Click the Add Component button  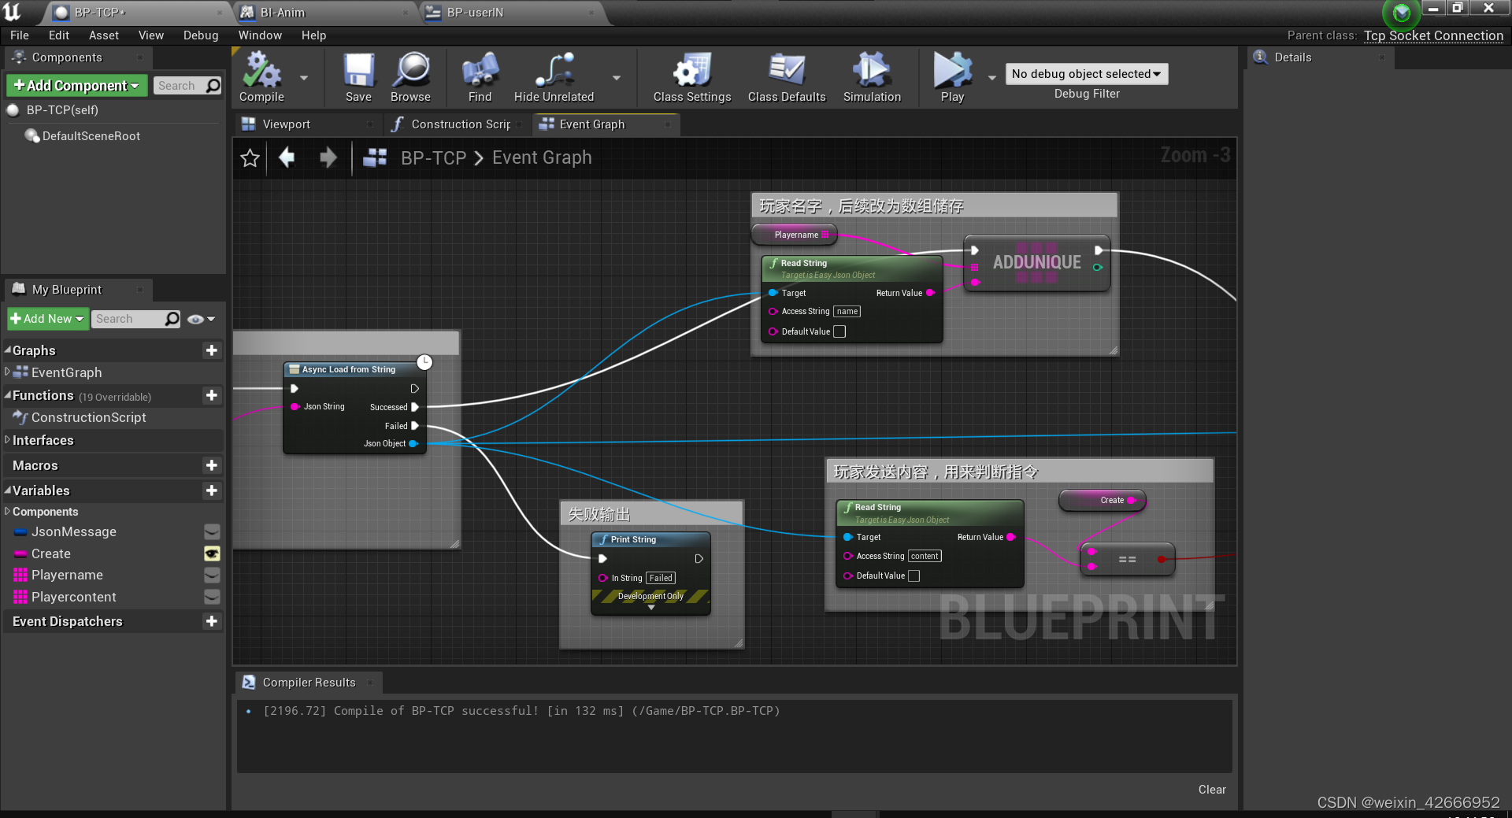point(76,85)
